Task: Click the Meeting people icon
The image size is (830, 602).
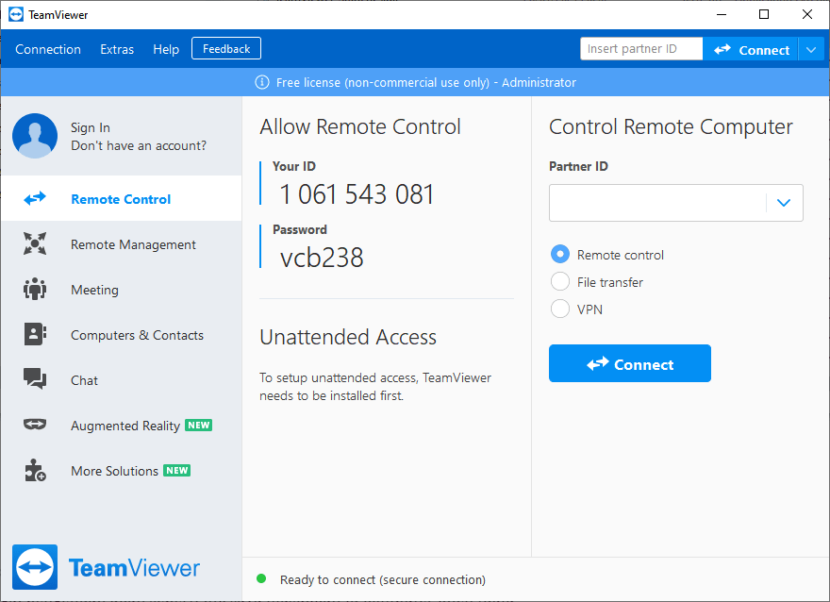Action: 35,289
